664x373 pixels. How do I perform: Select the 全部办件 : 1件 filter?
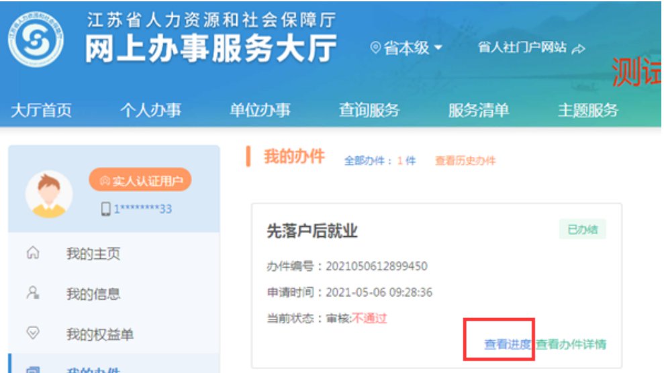pos(380,161)
